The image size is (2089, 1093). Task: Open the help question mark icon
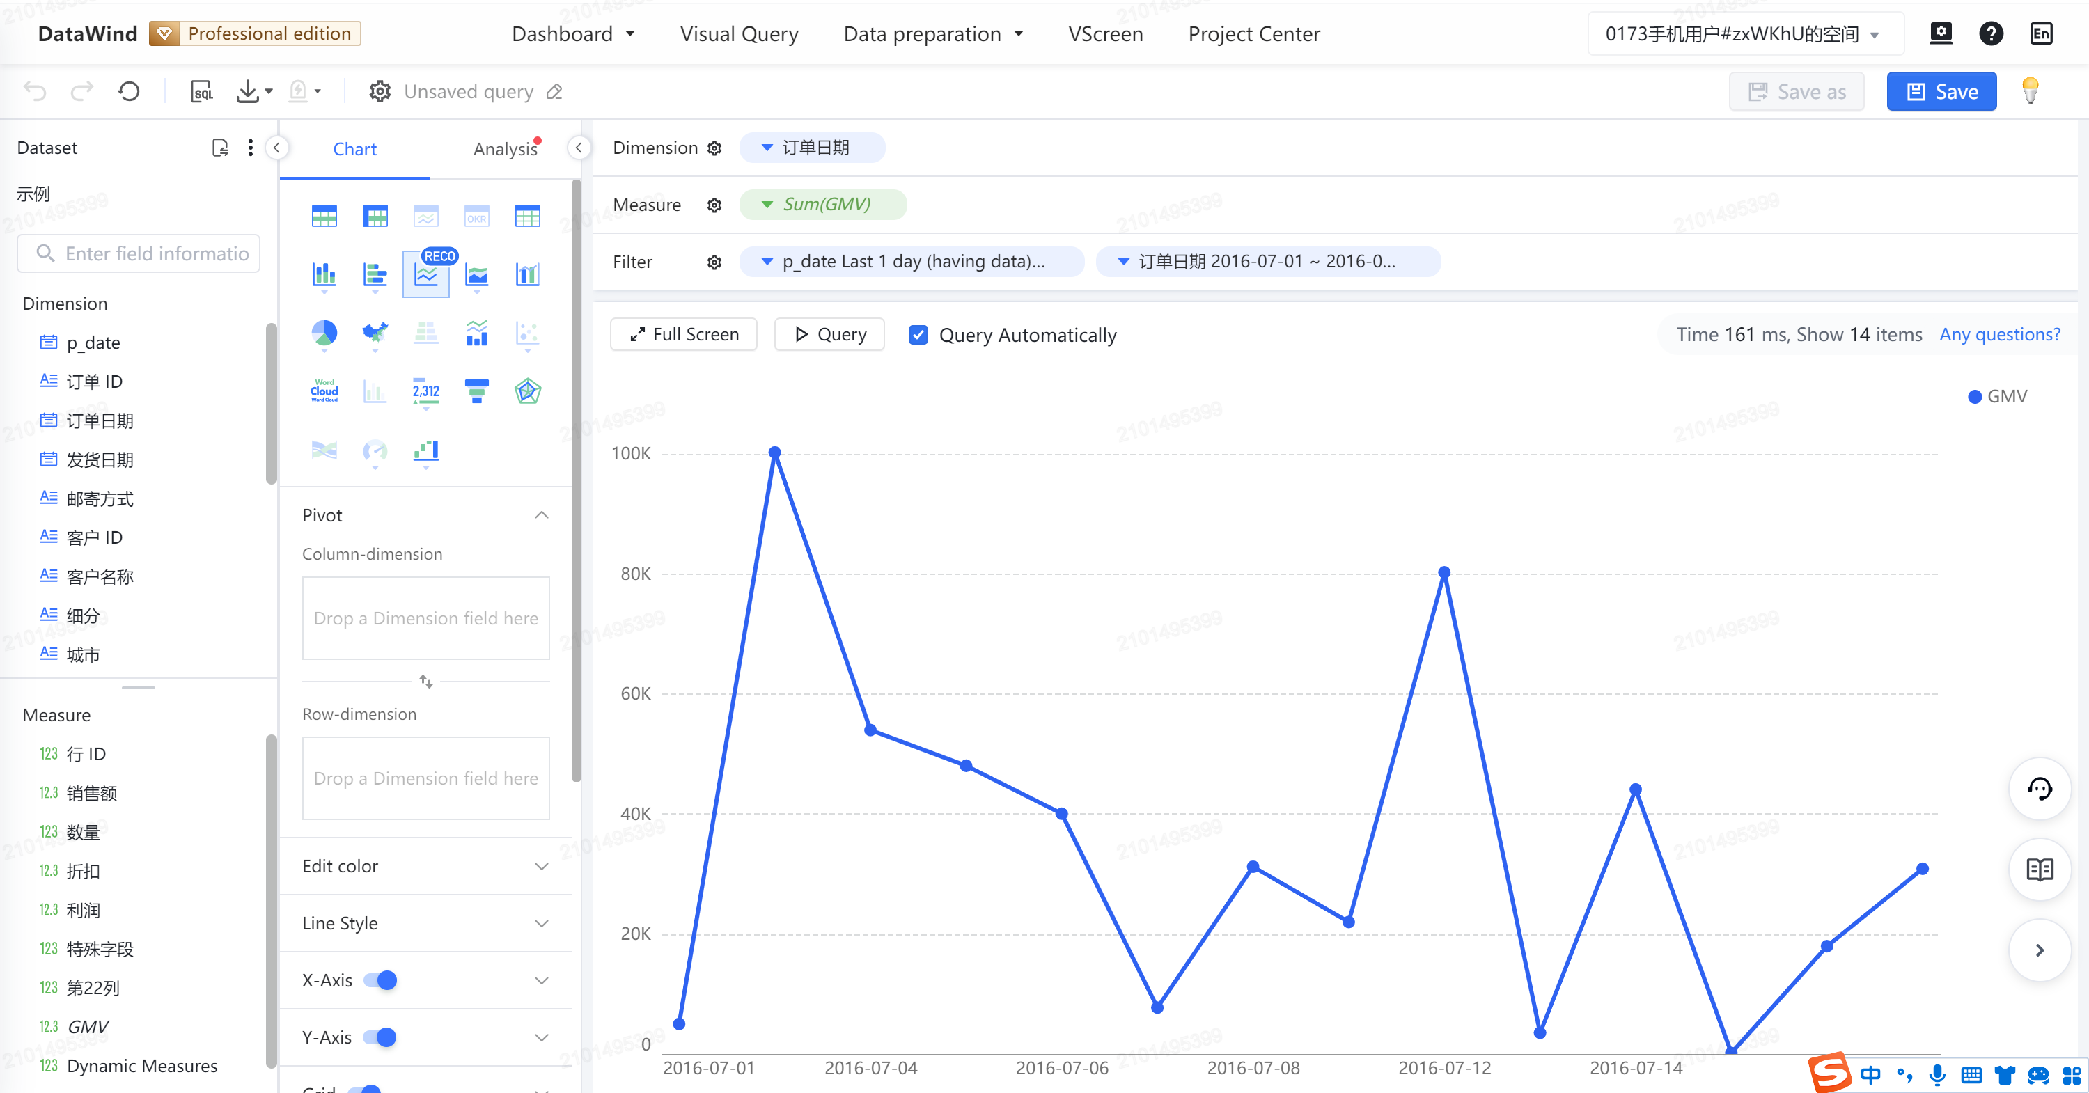click(x=1991, y=33)
